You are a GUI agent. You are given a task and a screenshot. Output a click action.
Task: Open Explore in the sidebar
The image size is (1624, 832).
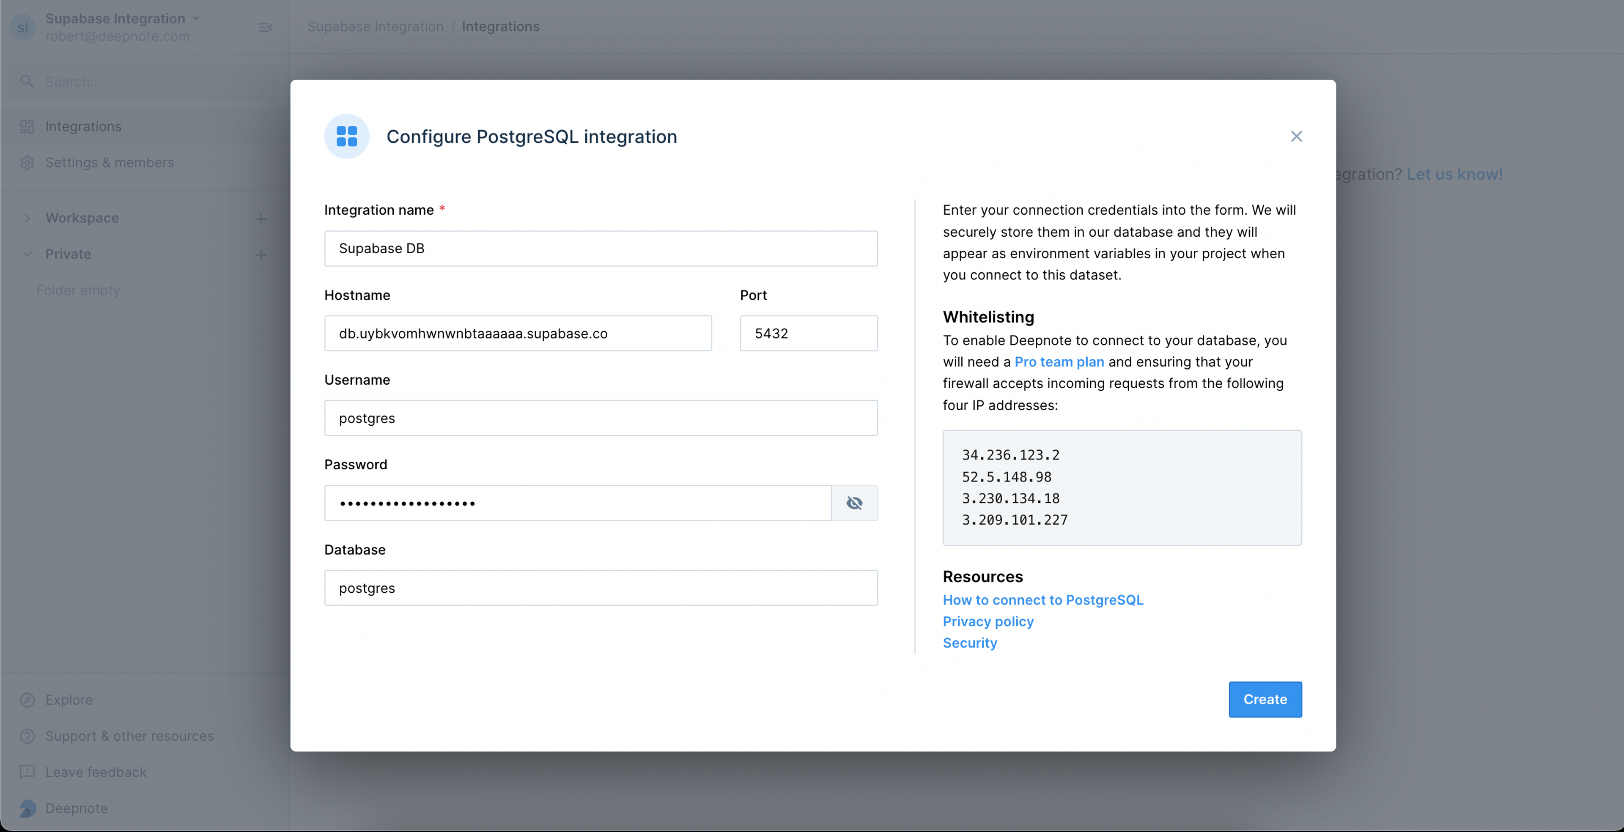pyautogui.click(x=69, y=700)
